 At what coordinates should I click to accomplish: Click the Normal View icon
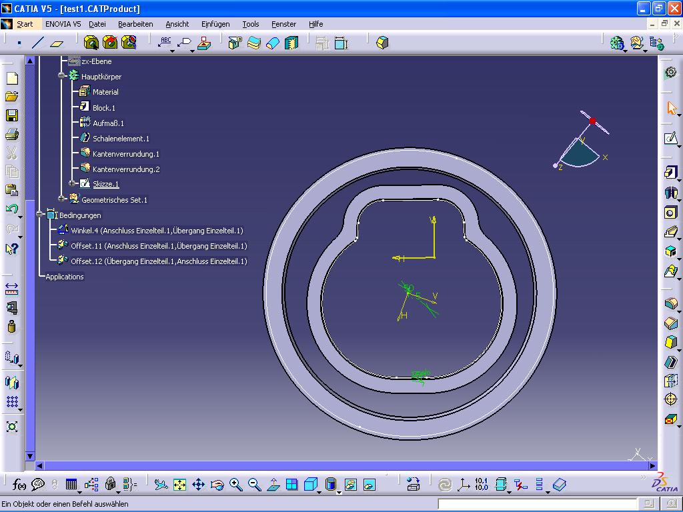pos(273,485)
